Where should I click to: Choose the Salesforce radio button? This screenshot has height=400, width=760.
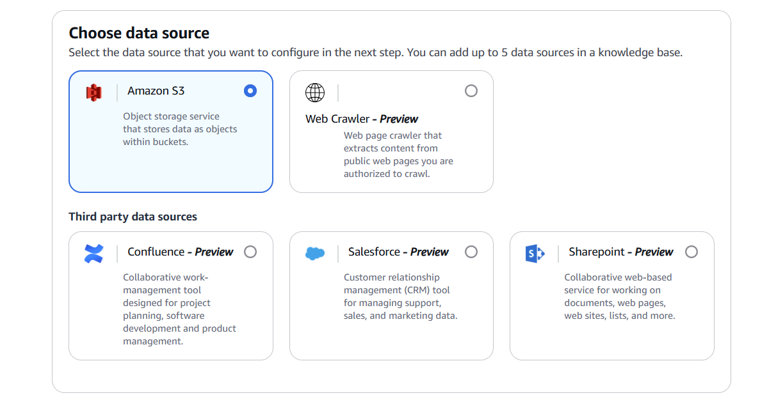(471, 252)
